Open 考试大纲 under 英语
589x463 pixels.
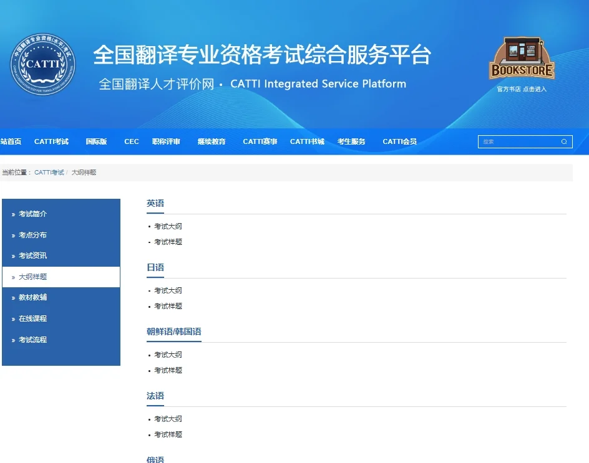168,226
